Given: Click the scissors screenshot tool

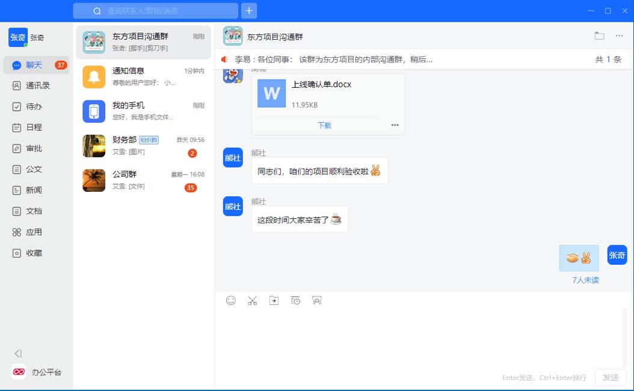Looking at the screenshot, I should click(252, 301).
